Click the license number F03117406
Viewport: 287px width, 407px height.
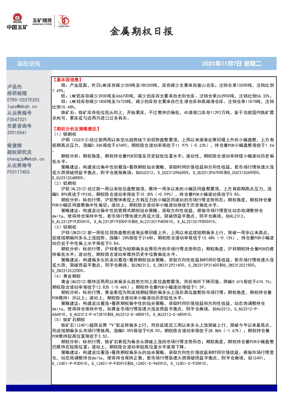click(x=18, y=172)
